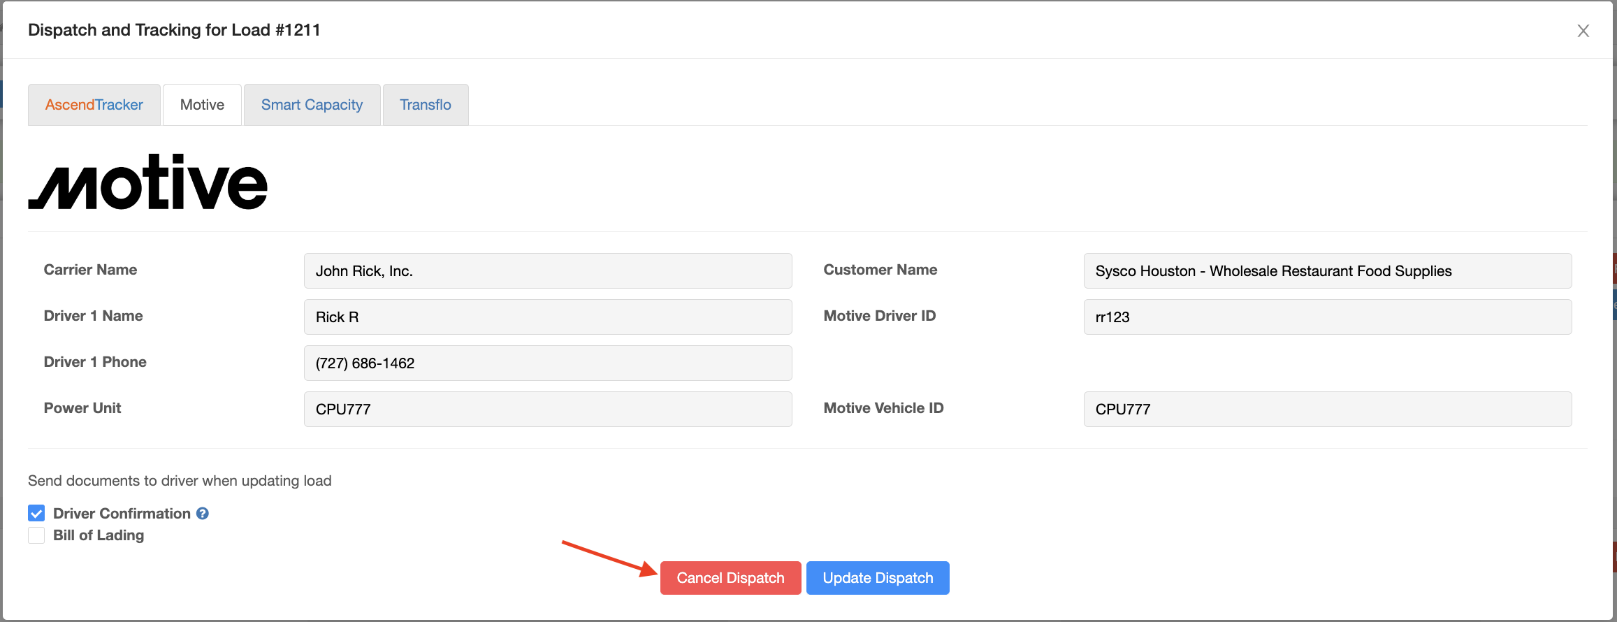The height and width of the screenshot is (622, 1617).
Task: Click the 'Carrier Name' label
Action: (90, 270)
